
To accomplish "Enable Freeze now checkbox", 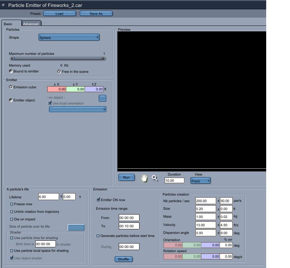I will [x=11, y=204].
